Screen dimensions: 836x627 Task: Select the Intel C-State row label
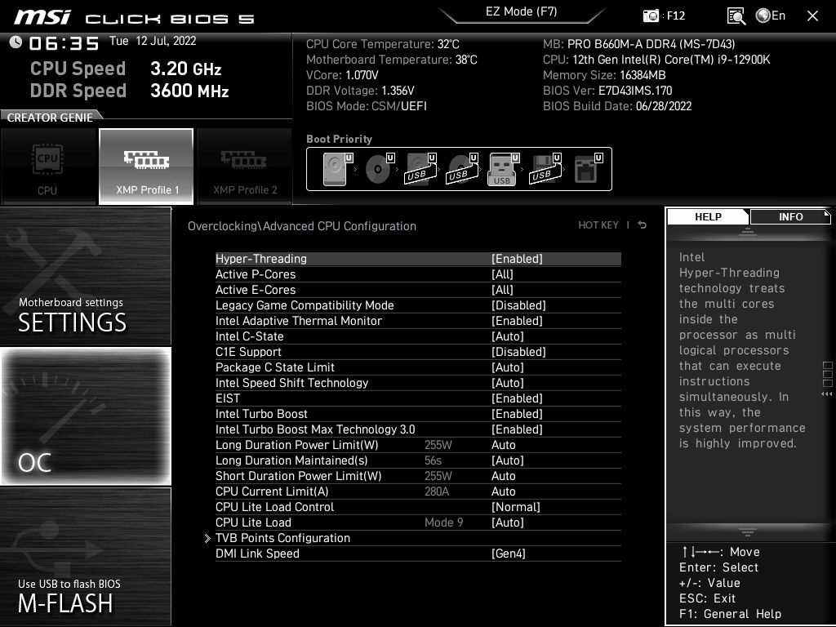(250, 336)
